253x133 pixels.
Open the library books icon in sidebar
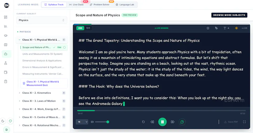pyautogui.click(x=6, y=26)
